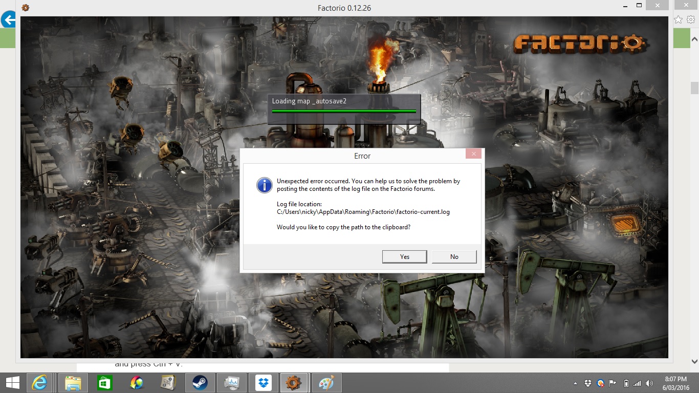Show hidden system tray icons

[576, 383]
